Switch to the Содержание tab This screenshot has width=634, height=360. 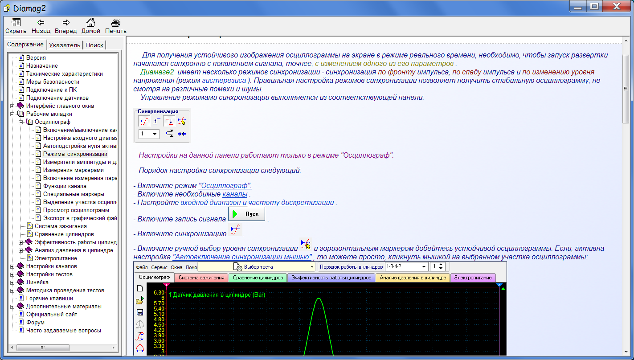pyautogui.click(x=25, y=44)
